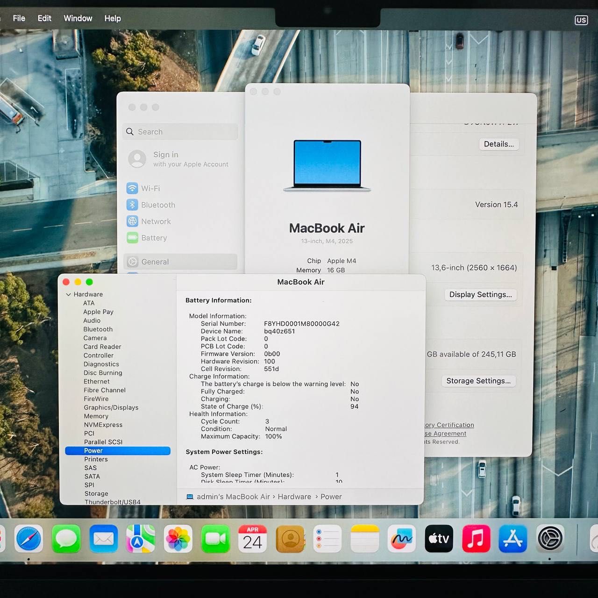Click the Details... button
Screen dimensions: 598x598
pos(498,144)
